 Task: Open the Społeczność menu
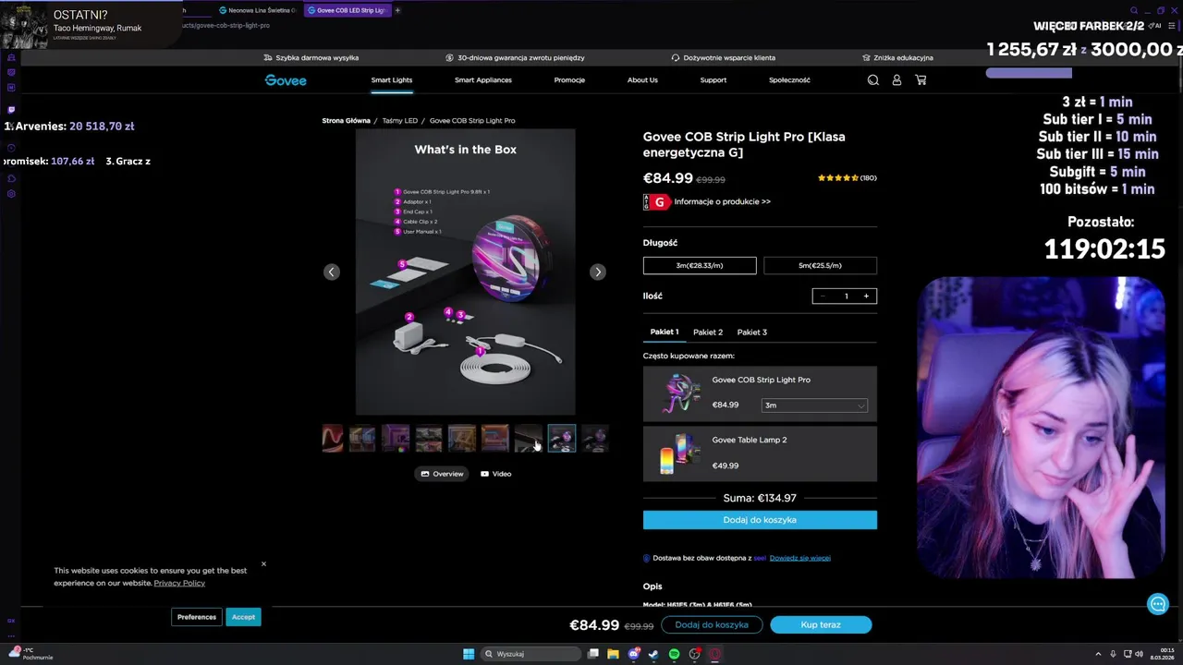(789, 79)
